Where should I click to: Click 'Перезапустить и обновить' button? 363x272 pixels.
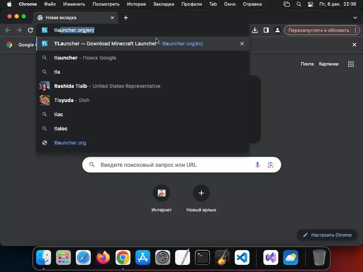pos(319,30)
